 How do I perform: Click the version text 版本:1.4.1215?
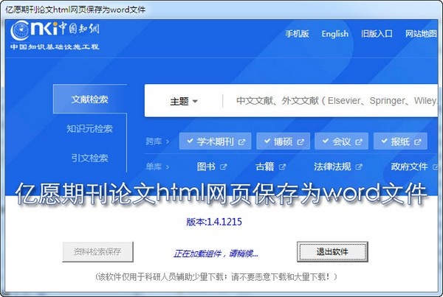214,222
